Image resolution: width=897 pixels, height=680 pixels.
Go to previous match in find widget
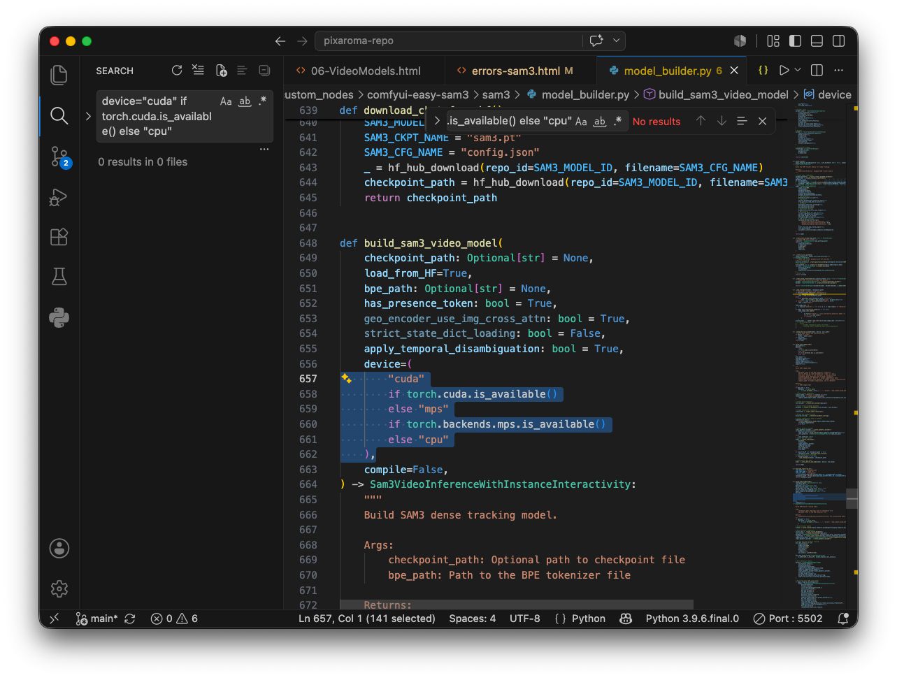tap(701, 121)
